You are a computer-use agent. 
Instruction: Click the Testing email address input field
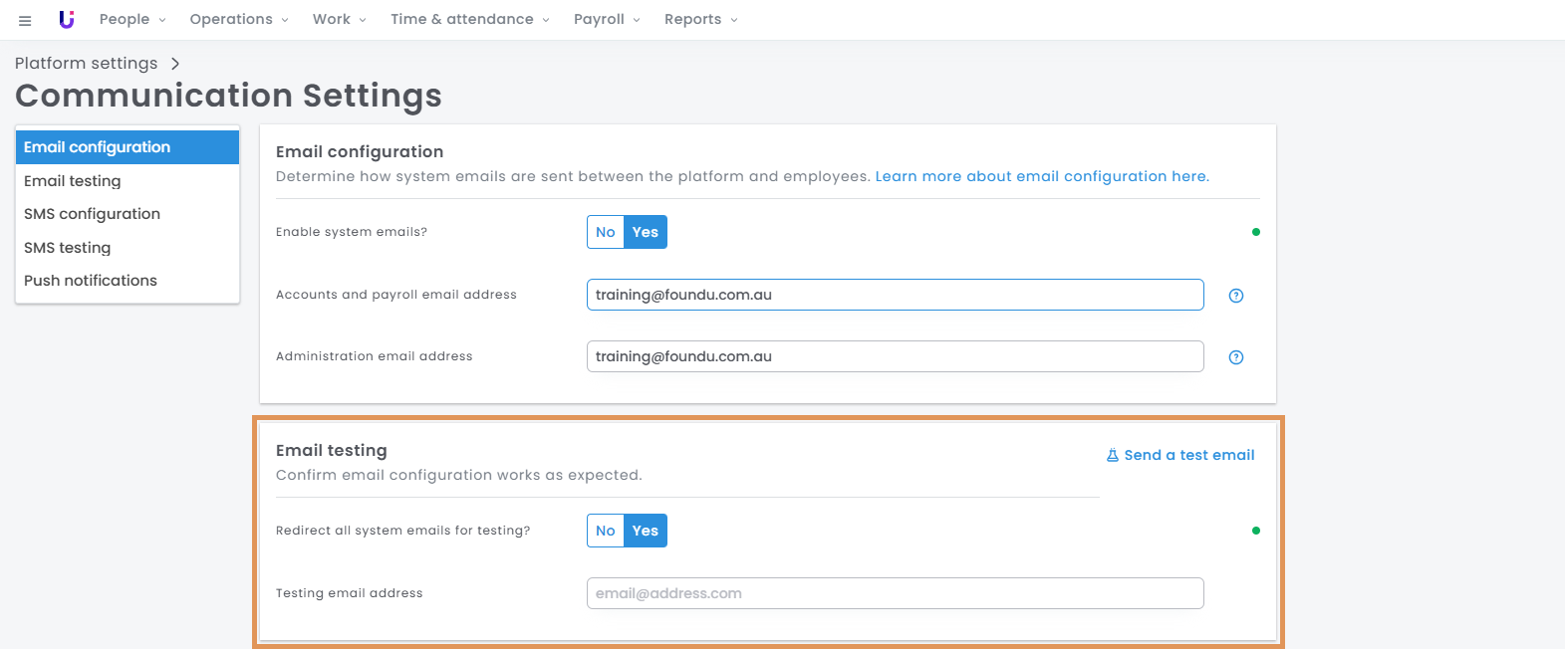895,593
